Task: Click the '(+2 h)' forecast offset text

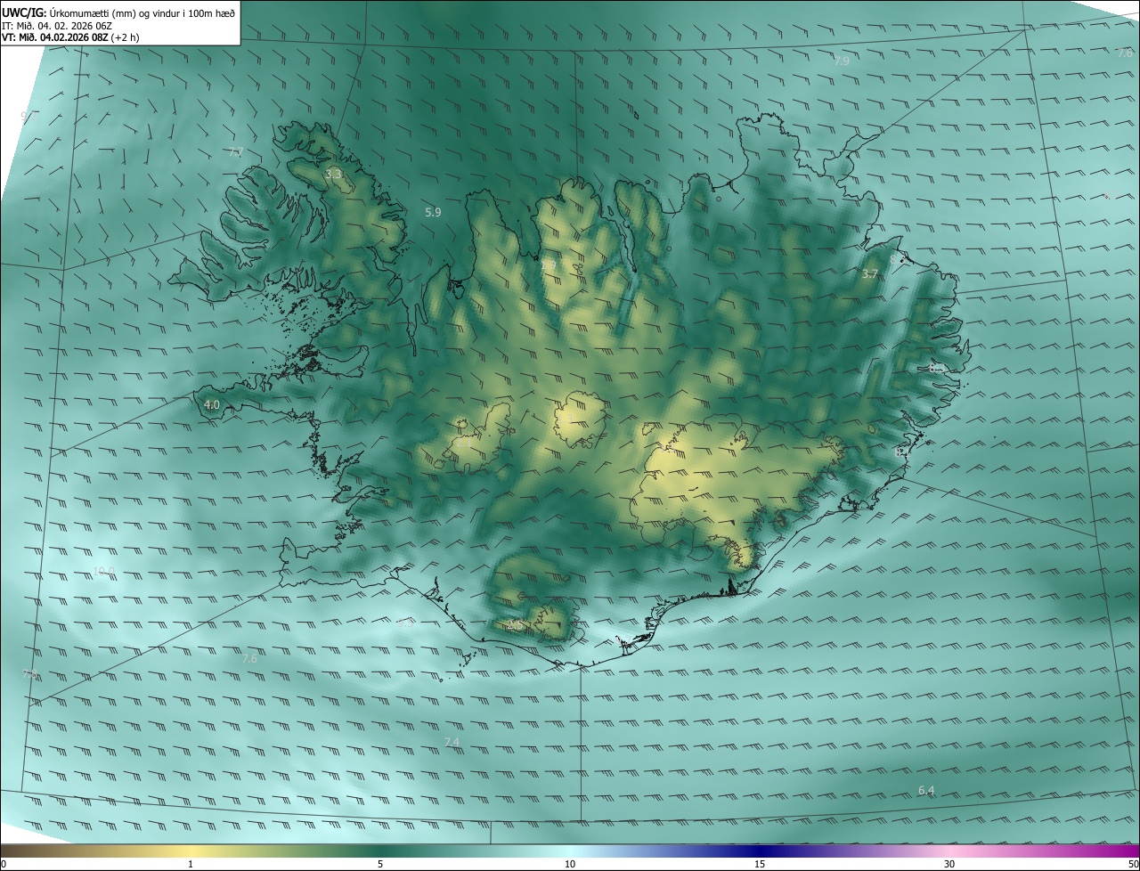Action: click(x=125, y=37)
